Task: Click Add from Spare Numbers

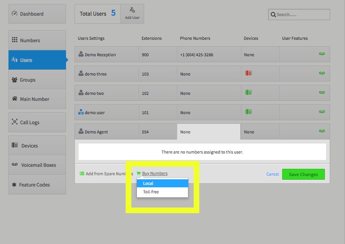Action: tap(106, 174)
